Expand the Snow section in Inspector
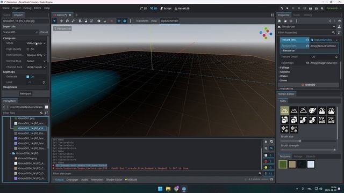344x193 pixels. click(x=283, y=80)
